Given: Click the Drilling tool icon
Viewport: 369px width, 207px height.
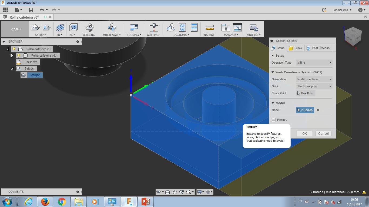Looking at the screenshot, I should point(89,28).
